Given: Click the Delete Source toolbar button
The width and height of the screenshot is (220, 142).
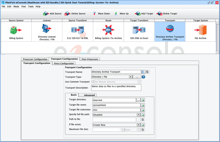Looking at the screenshot, I should click(x=75, y=14).
